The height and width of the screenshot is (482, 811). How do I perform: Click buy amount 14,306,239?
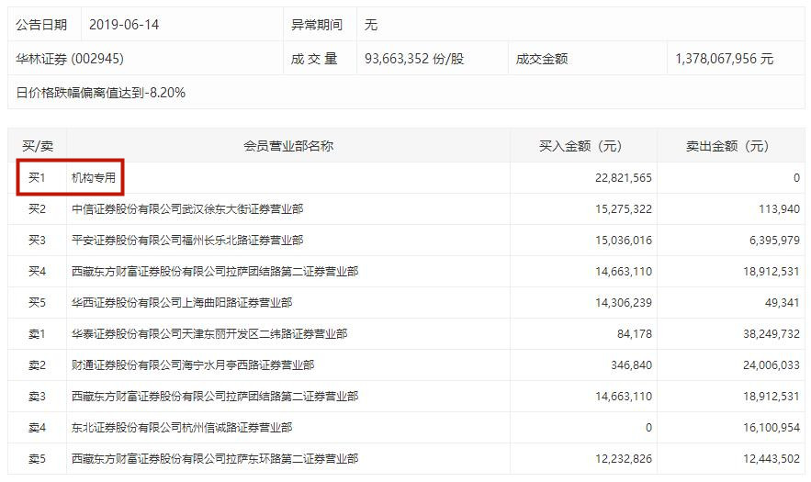[624, 303]
